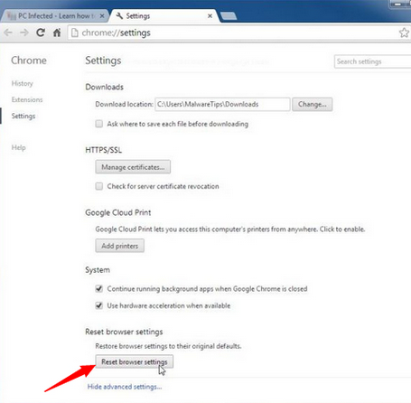Click the System section heading

point(98,270)
